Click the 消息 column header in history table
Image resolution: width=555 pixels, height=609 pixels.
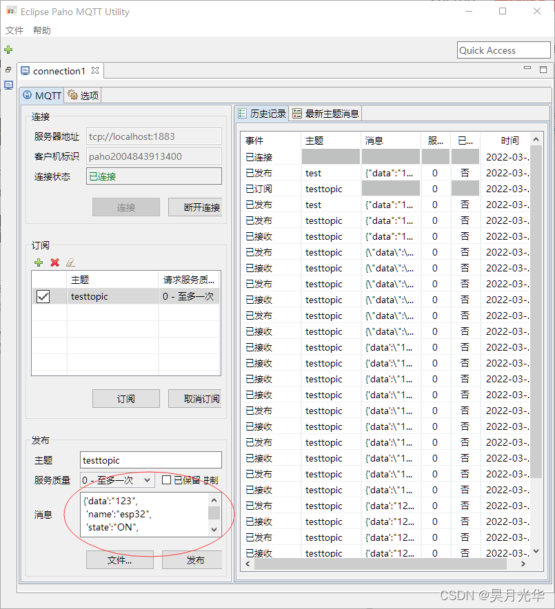pos(391,141)
